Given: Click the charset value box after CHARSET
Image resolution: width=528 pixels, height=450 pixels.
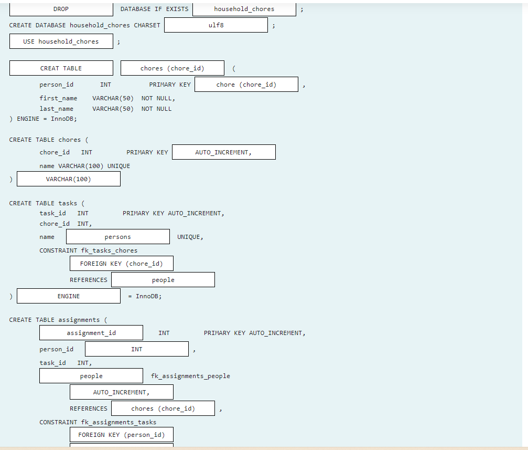Looking at the screenshot, I should [x=216, y=25].
